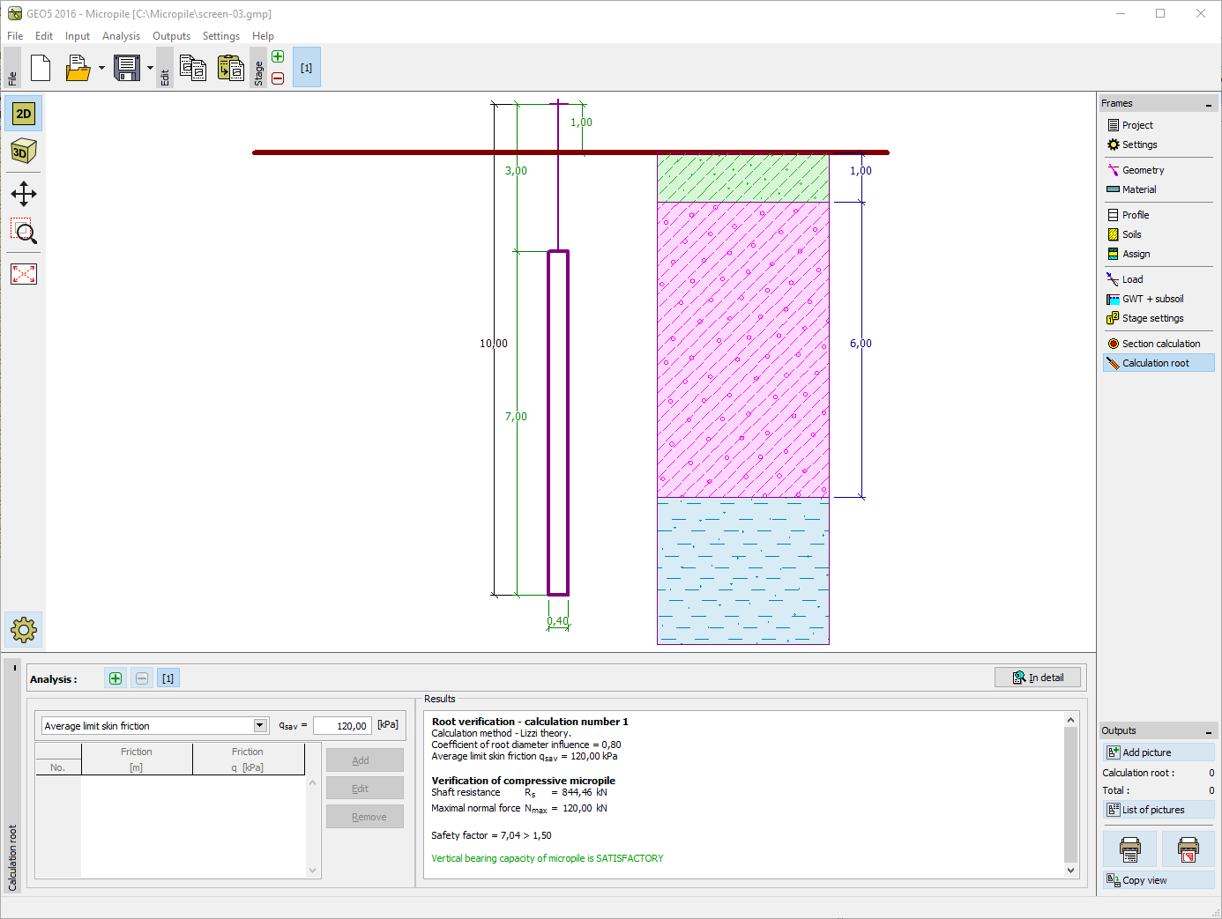
Task: Expand the Open file dropdown arrow
Action: tap(101, 68)
